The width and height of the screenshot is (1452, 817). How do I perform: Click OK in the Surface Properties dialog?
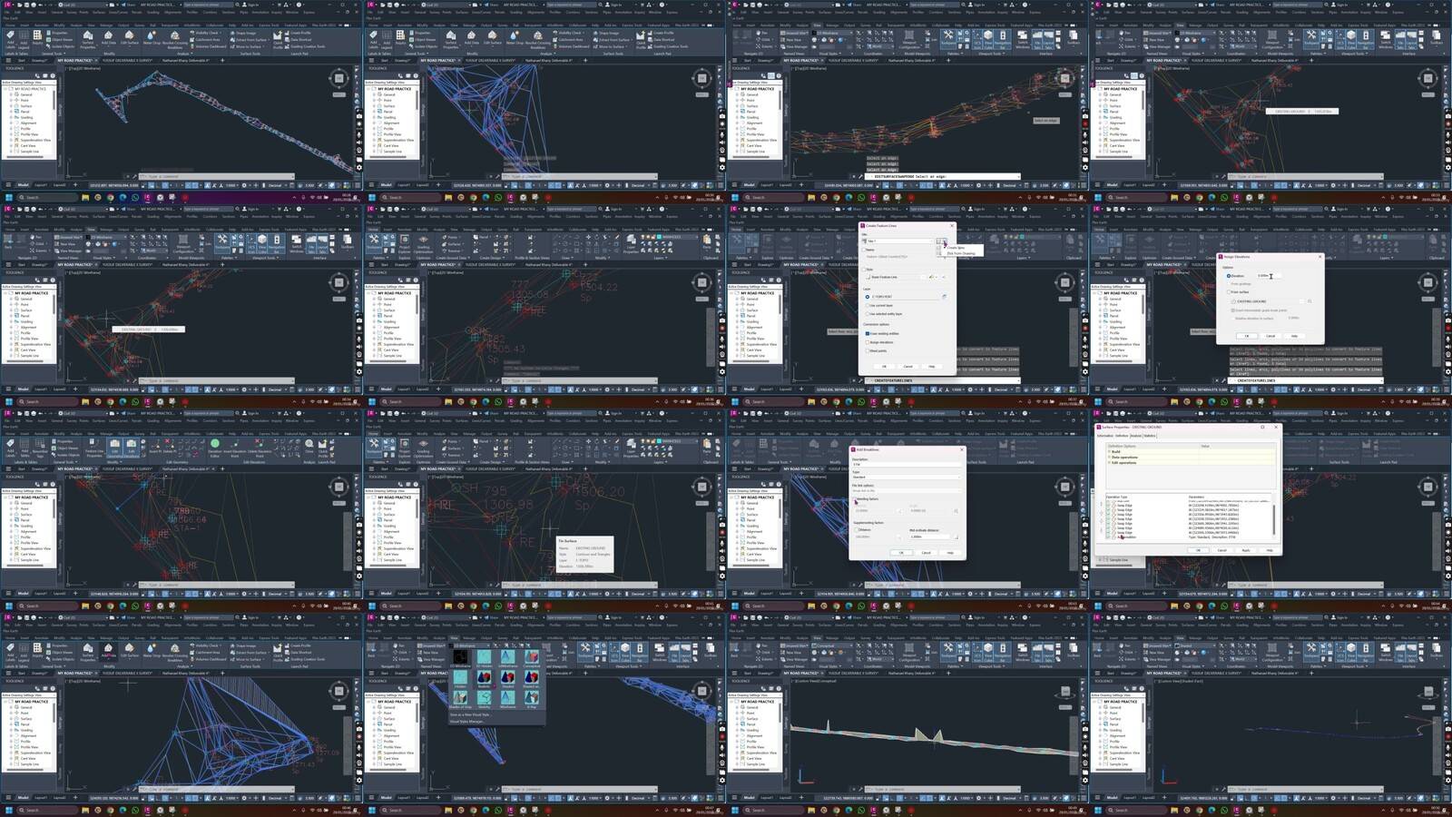(x=1198, y=550)
